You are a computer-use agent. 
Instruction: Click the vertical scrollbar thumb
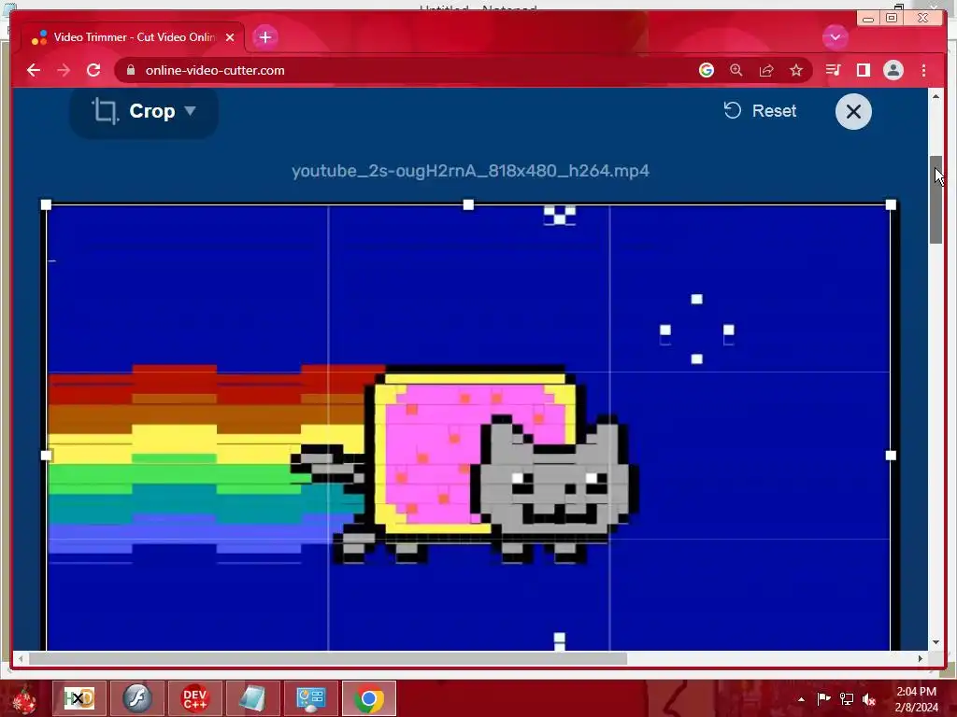pos(936,200)
